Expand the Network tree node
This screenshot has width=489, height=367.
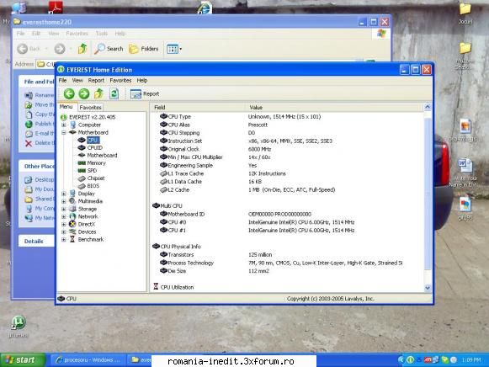64,216
